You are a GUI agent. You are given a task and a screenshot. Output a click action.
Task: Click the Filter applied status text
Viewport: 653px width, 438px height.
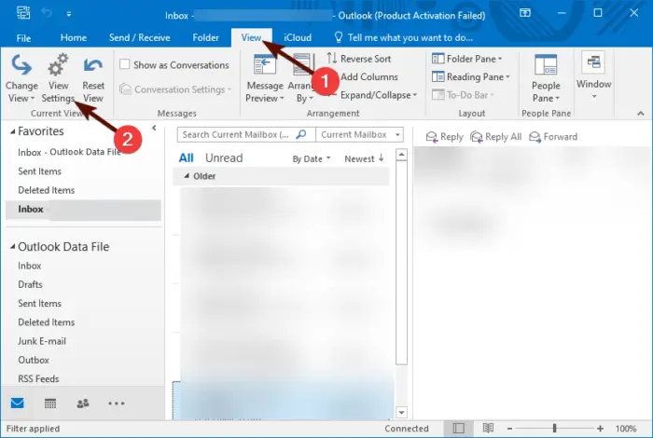tap(33, 429)
